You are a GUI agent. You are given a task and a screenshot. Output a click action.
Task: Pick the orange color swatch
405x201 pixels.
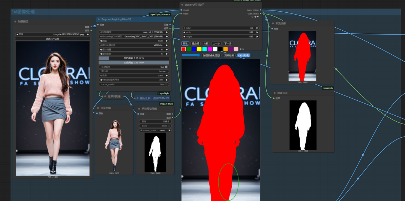coord(225,49)
